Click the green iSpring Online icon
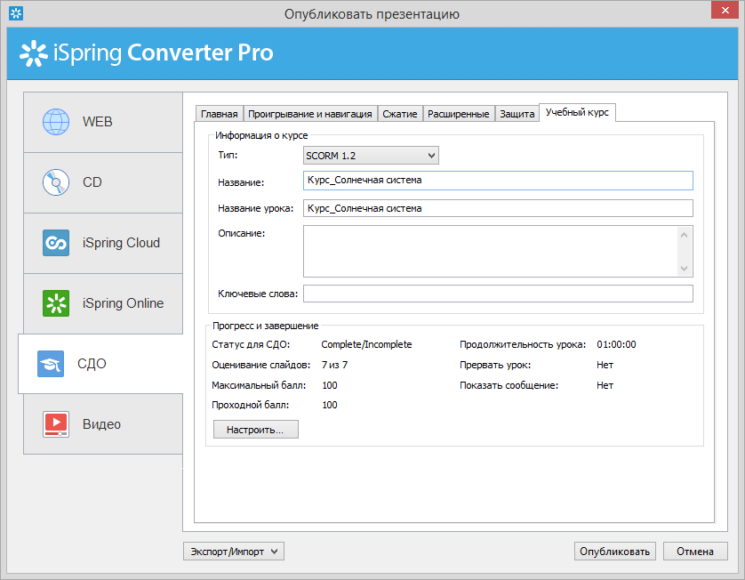Viewport: 745px width, 580px height. pyautogui.click(x=56, y=303)
